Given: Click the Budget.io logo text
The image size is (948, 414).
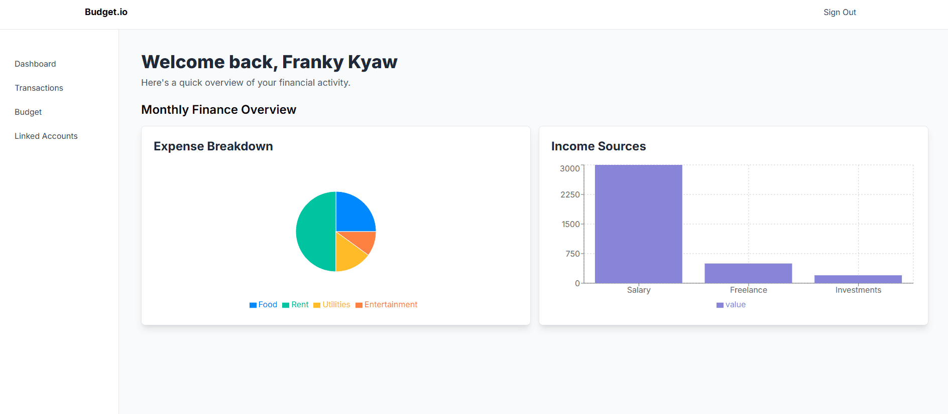Looking at the screenshot, I should click(x=106, y=12).
